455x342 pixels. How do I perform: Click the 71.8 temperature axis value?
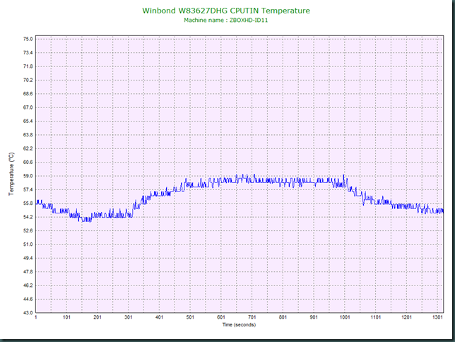pos(28,66)
